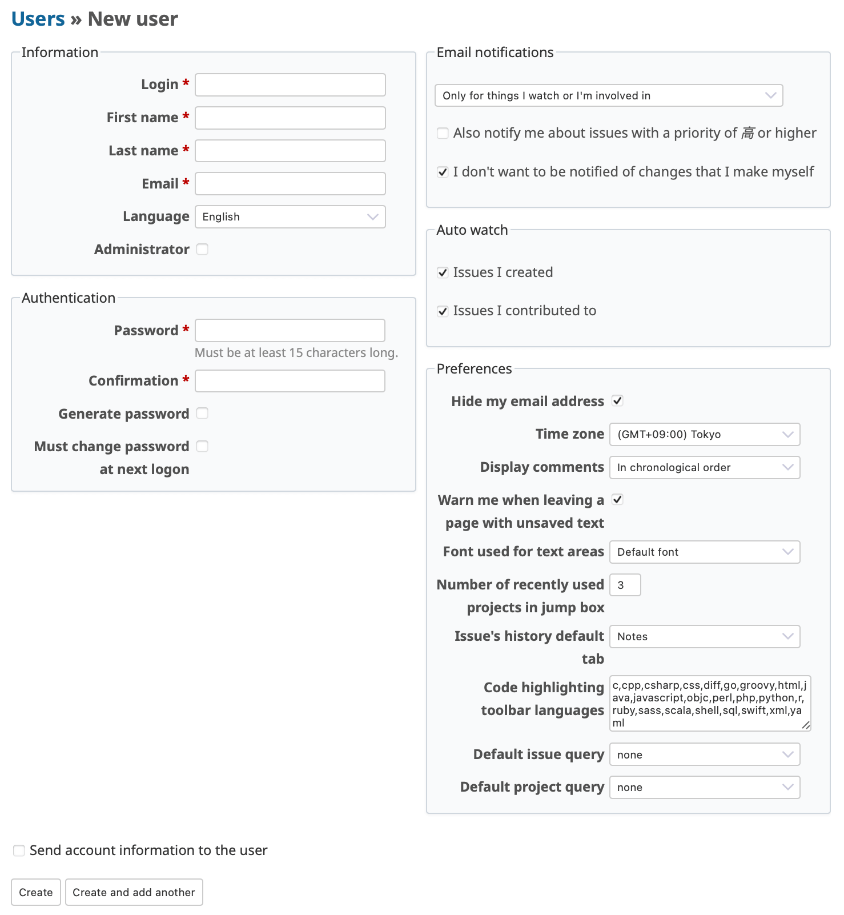The height and width of the screenshot is (915, 844).
Task: Click the Email input field
Action: (290, 184)
